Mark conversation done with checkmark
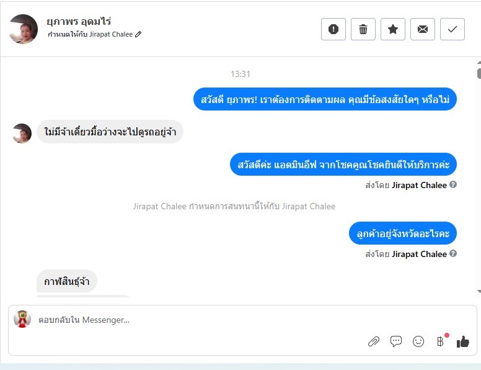The height and width of the screenshot is (370, 481). pyautogui.click(x=452, y=29)
